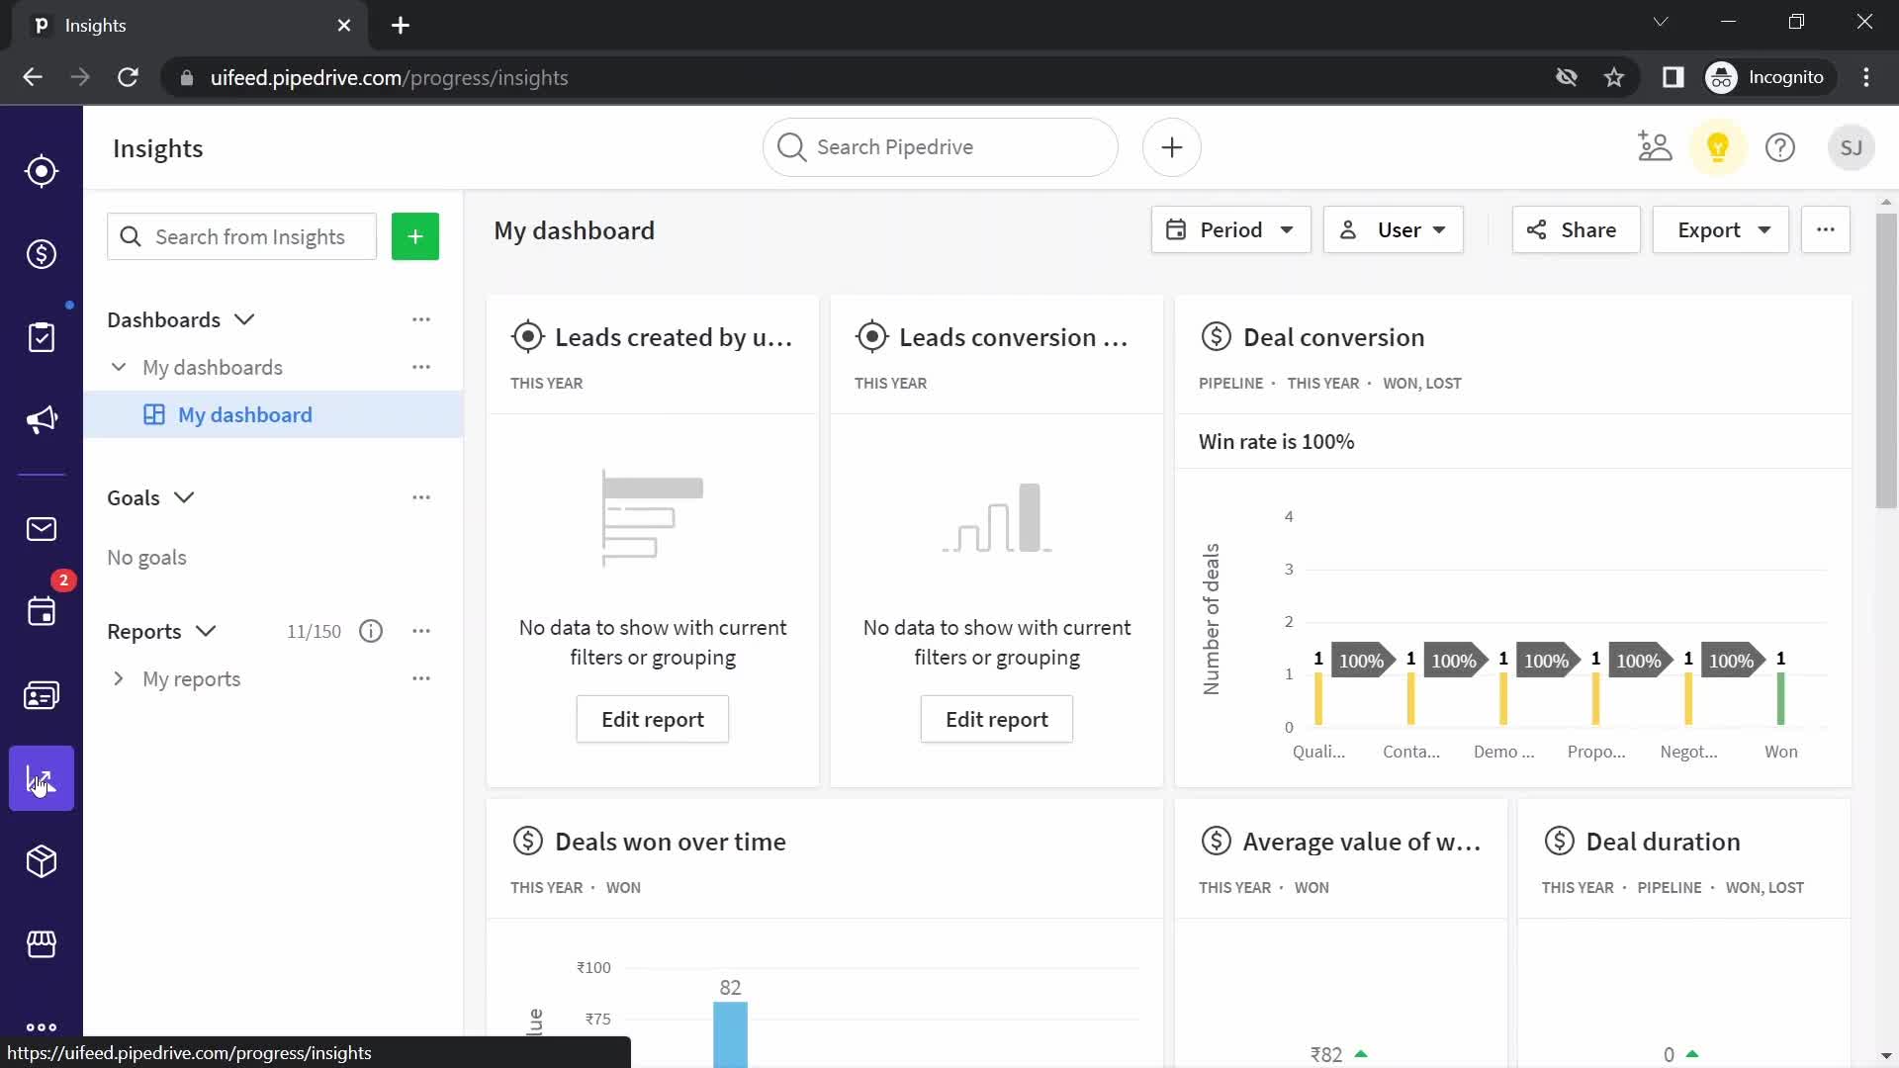Open a new browser tab

pyautogui.click(x=401, y=26)
